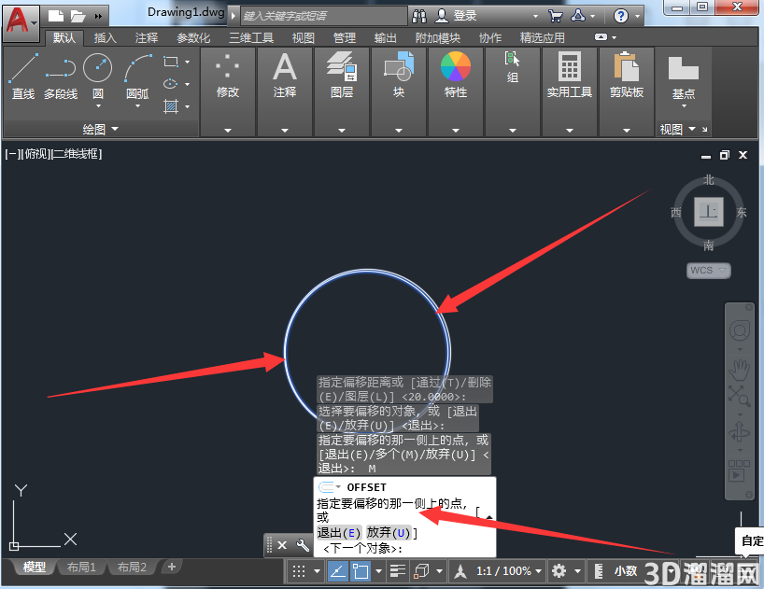Click the keyword search input field

(323, 16)
